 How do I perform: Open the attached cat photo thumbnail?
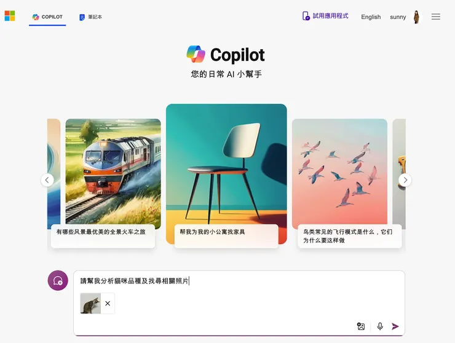click(90, 303)
